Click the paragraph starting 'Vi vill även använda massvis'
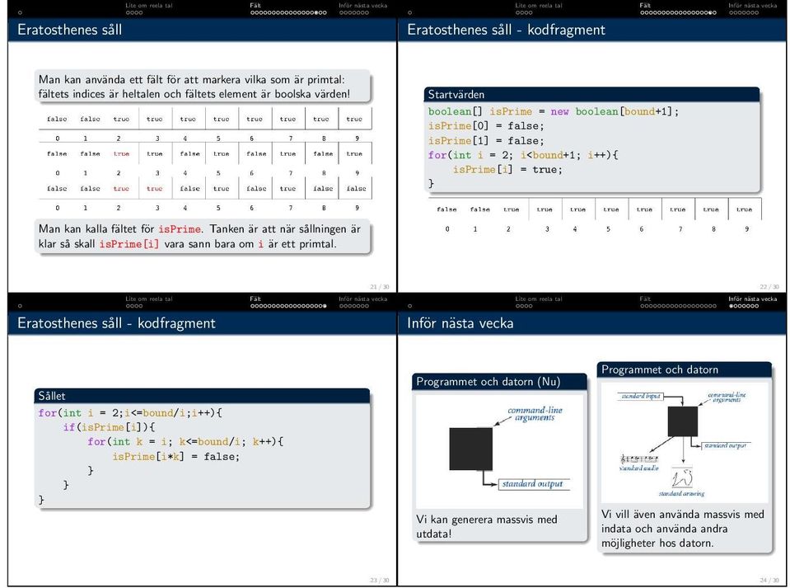 683,529
